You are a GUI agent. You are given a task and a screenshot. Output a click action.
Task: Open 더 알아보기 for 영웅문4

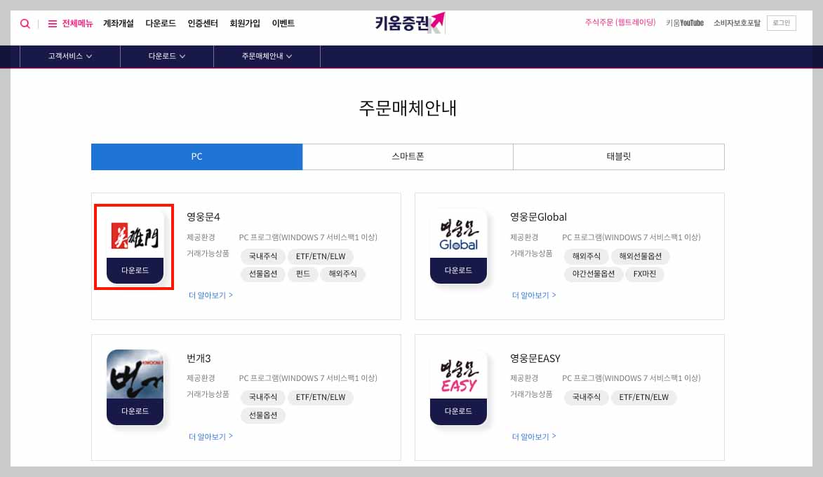coord(210,296)
